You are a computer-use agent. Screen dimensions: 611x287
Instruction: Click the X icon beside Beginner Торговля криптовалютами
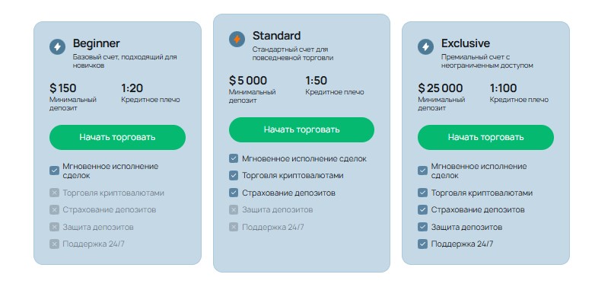click(54, 193)
